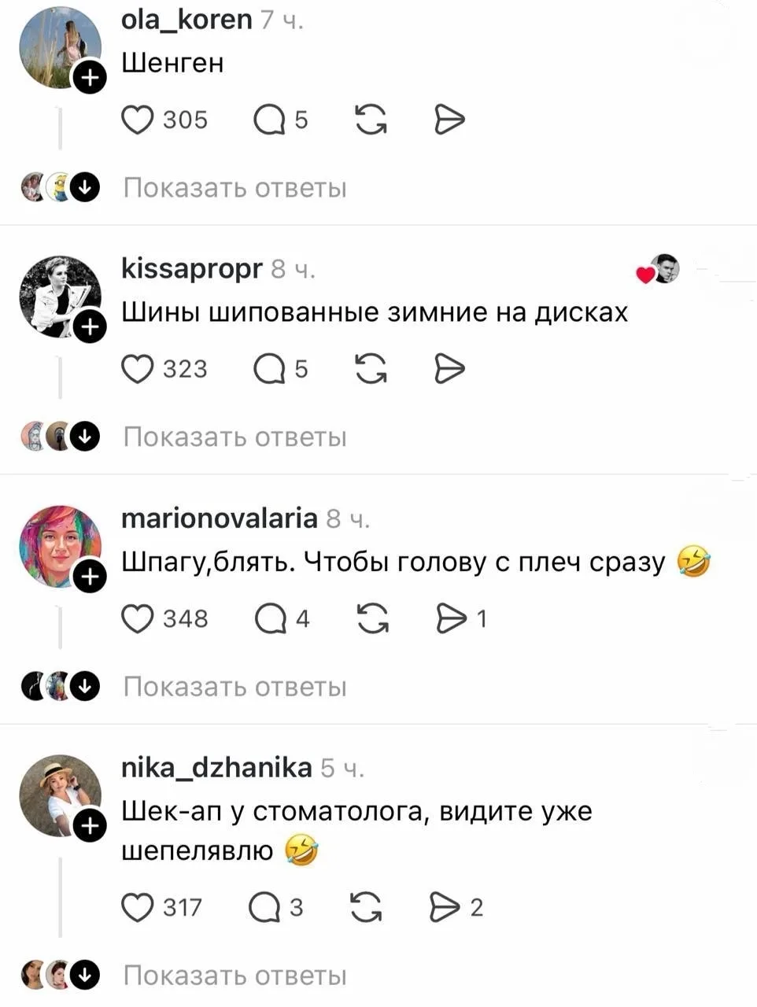Show replies under marionovalaria's comment
This screenshot has width=757, height=1007.
point(234,687)
